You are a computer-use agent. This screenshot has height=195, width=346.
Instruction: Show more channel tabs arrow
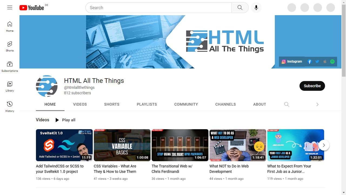pyautogui.click(x=317, y=104)
